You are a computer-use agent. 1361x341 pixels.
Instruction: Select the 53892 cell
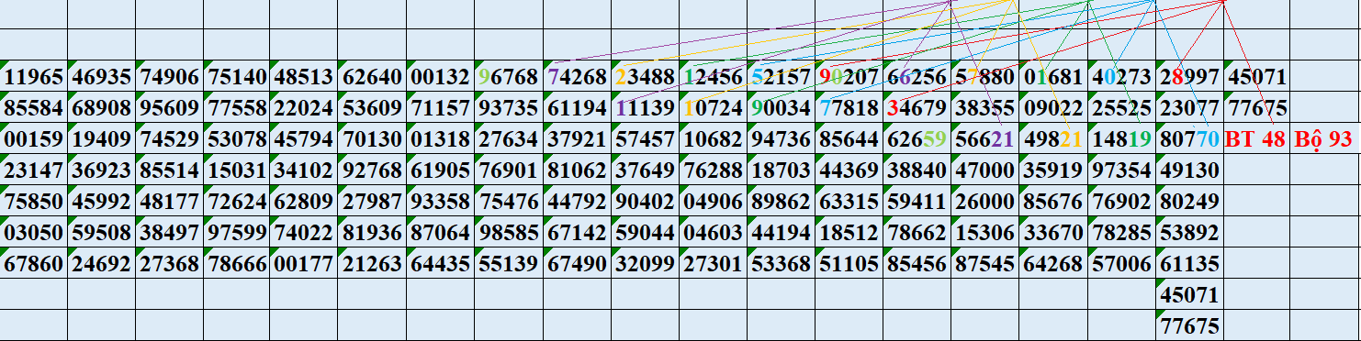coord(1189,233)
